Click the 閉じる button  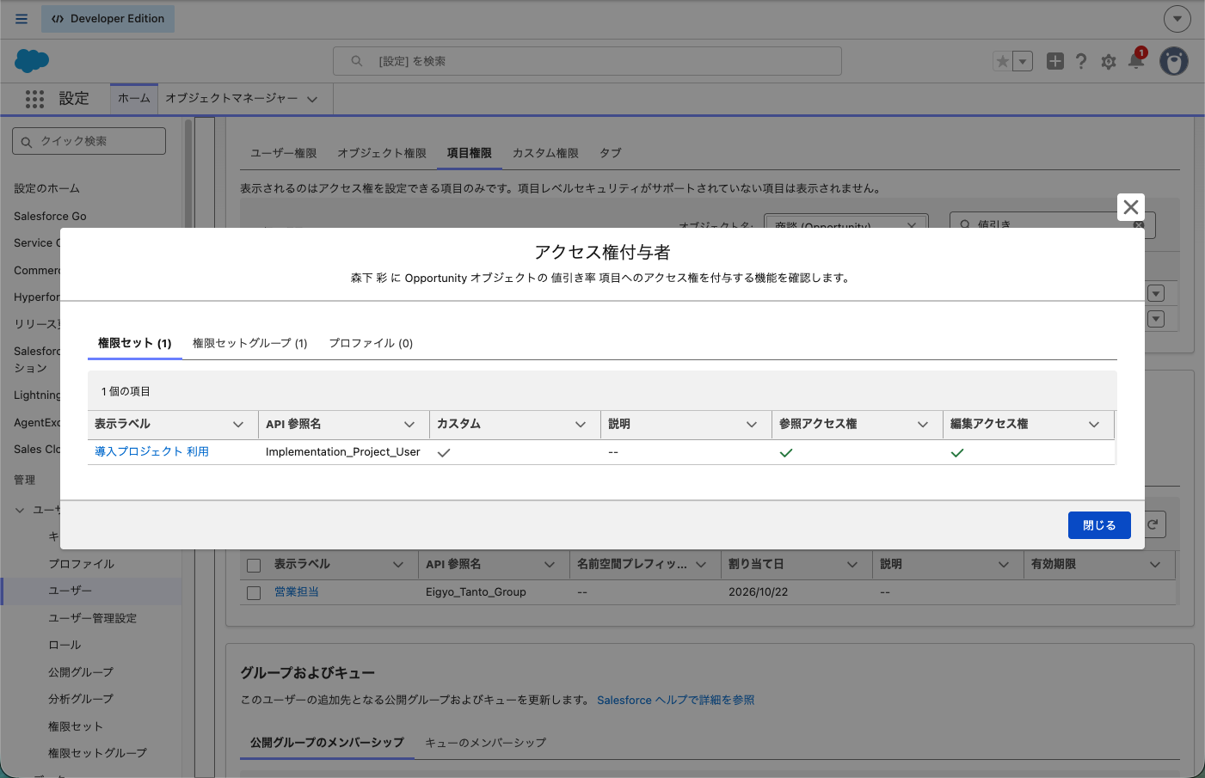coord(1099,525)
